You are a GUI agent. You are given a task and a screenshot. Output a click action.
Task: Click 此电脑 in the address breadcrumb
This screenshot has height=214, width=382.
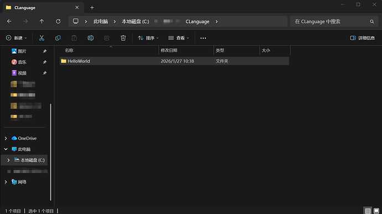[101, 22]
